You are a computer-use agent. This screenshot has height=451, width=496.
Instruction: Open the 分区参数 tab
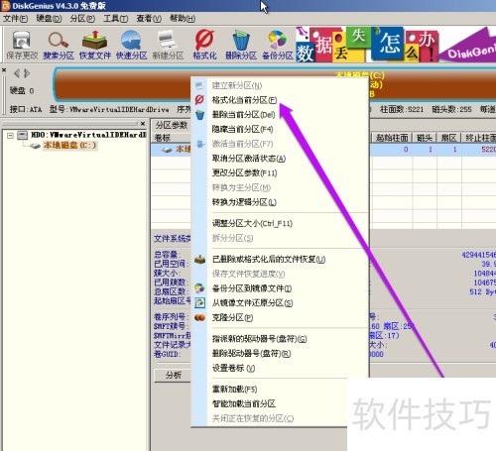pos(172,126)
